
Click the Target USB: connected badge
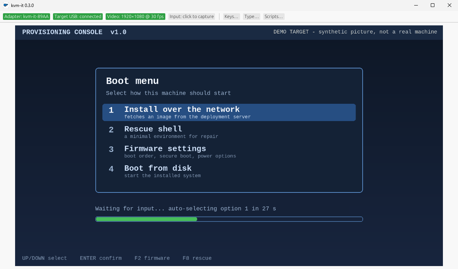78,17
